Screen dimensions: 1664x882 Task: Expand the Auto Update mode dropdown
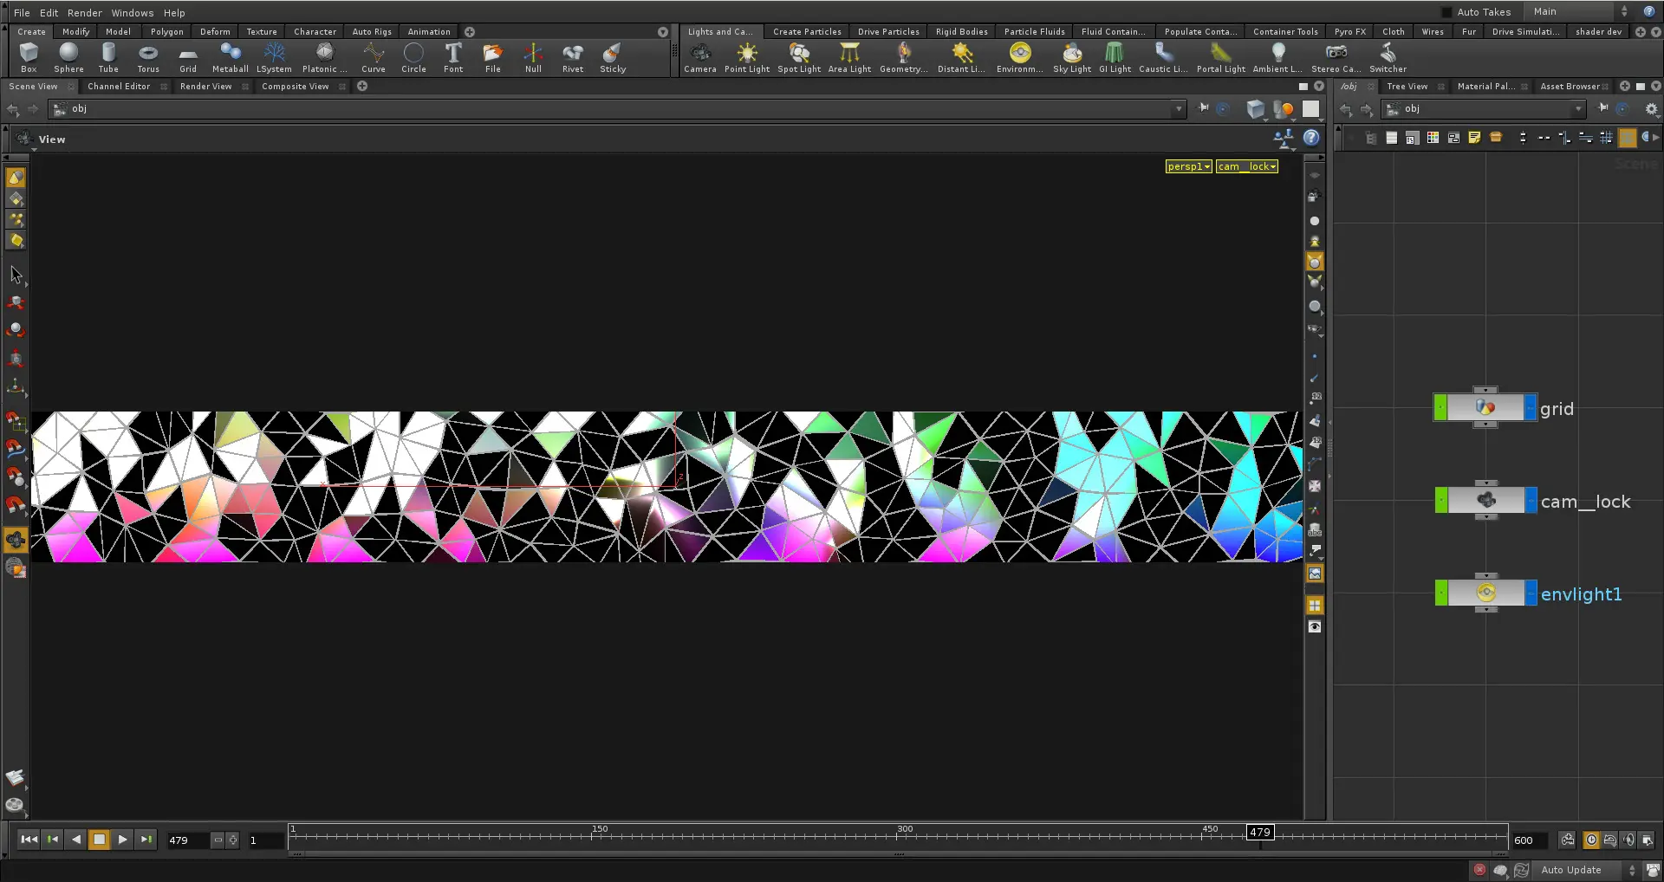(1632, 870)
